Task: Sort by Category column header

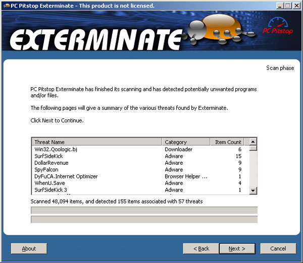Action: point(186,142)
